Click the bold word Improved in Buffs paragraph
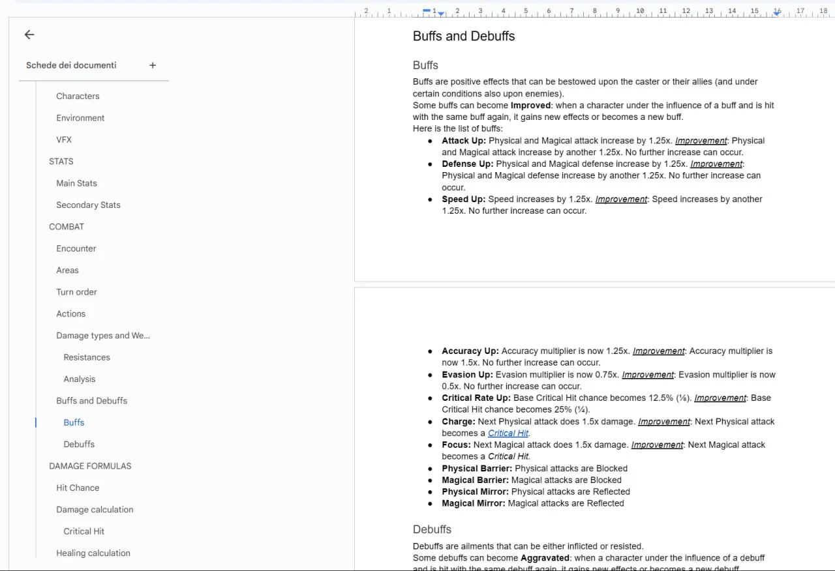 pos(531,106)
